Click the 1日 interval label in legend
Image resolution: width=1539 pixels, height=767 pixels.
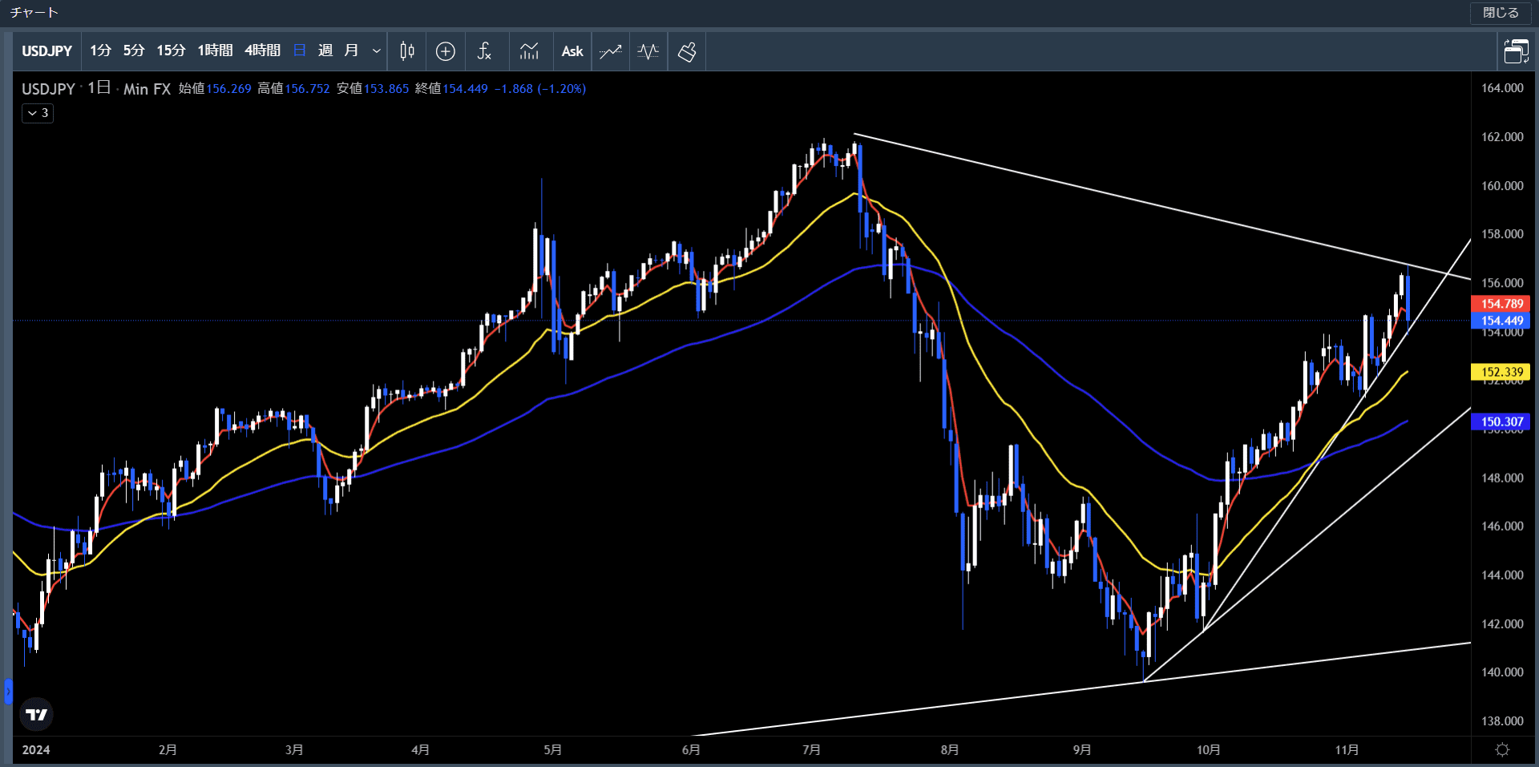(99, 88)
